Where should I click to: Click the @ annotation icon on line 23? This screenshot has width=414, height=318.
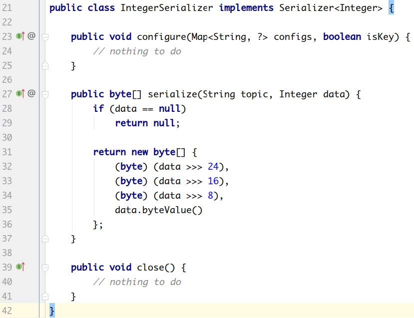[31, 36]
